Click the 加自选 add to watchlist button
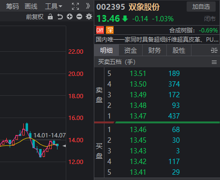Viewport: 220px width, 180px height. click(x=201, y=7)
